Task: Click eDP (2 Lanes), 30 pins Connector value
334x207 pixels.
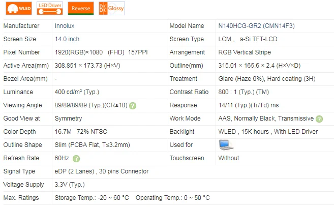Action: coord(102,171)
